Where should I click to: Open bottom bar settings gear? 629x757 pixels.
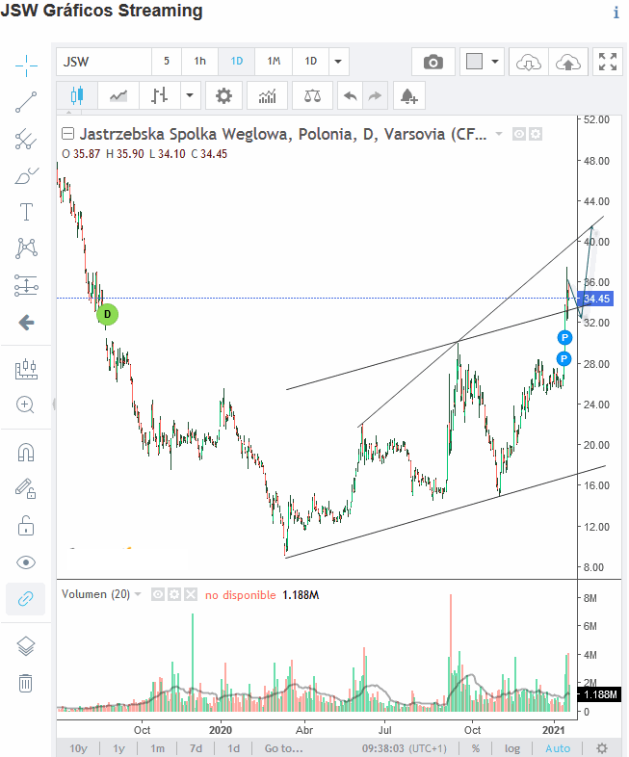point(601,748)
